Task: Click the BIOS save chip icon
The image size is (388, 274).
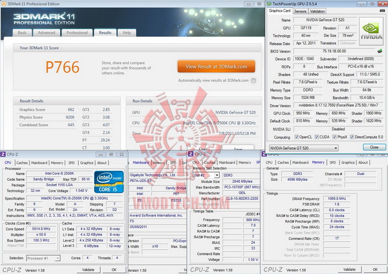Action: (380, 51)
